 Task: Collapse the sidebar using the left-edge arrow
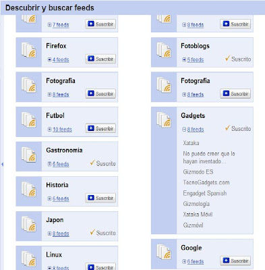2,165
